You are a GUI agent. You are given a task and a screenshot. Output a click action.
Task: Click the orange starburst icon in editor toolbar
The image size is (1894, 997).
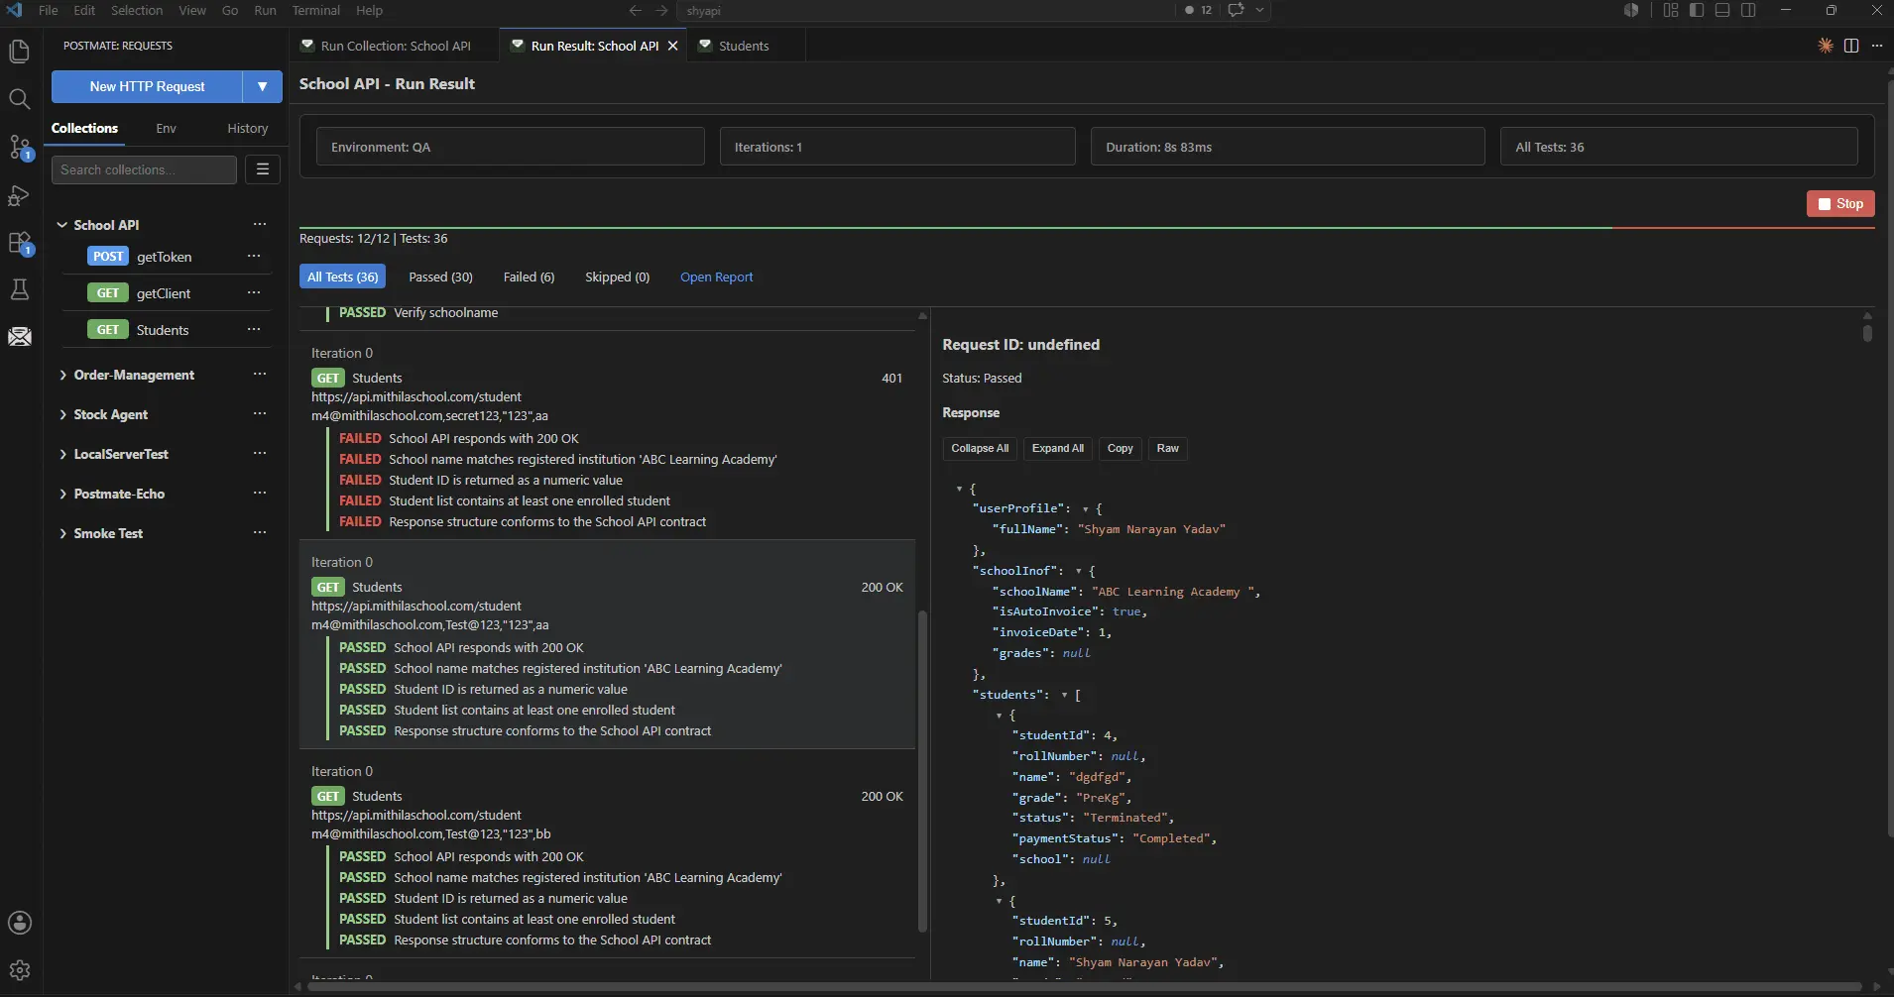[x=1825, y=46]
